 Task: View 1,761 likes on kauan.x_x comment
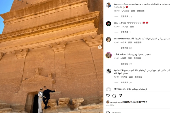(125, 11)
